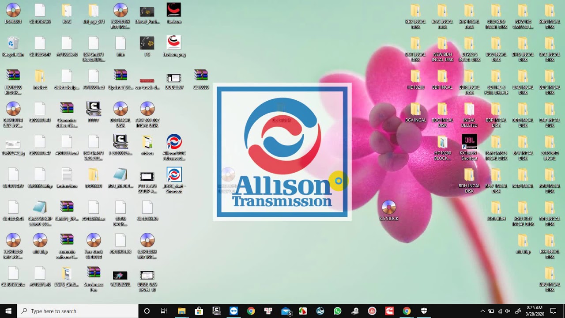
Task: Open the FFFFF Cummins computer icon
Action: click(x=94, y=112)
